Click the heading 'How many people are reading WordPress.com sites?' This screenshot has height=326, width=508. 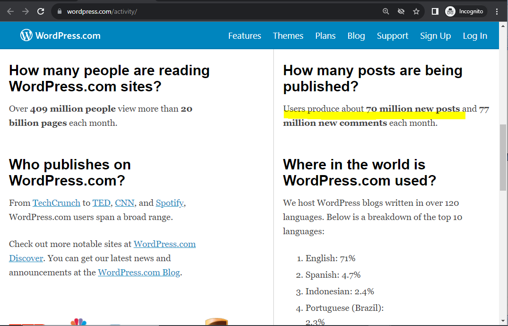[x=109, y=79]
